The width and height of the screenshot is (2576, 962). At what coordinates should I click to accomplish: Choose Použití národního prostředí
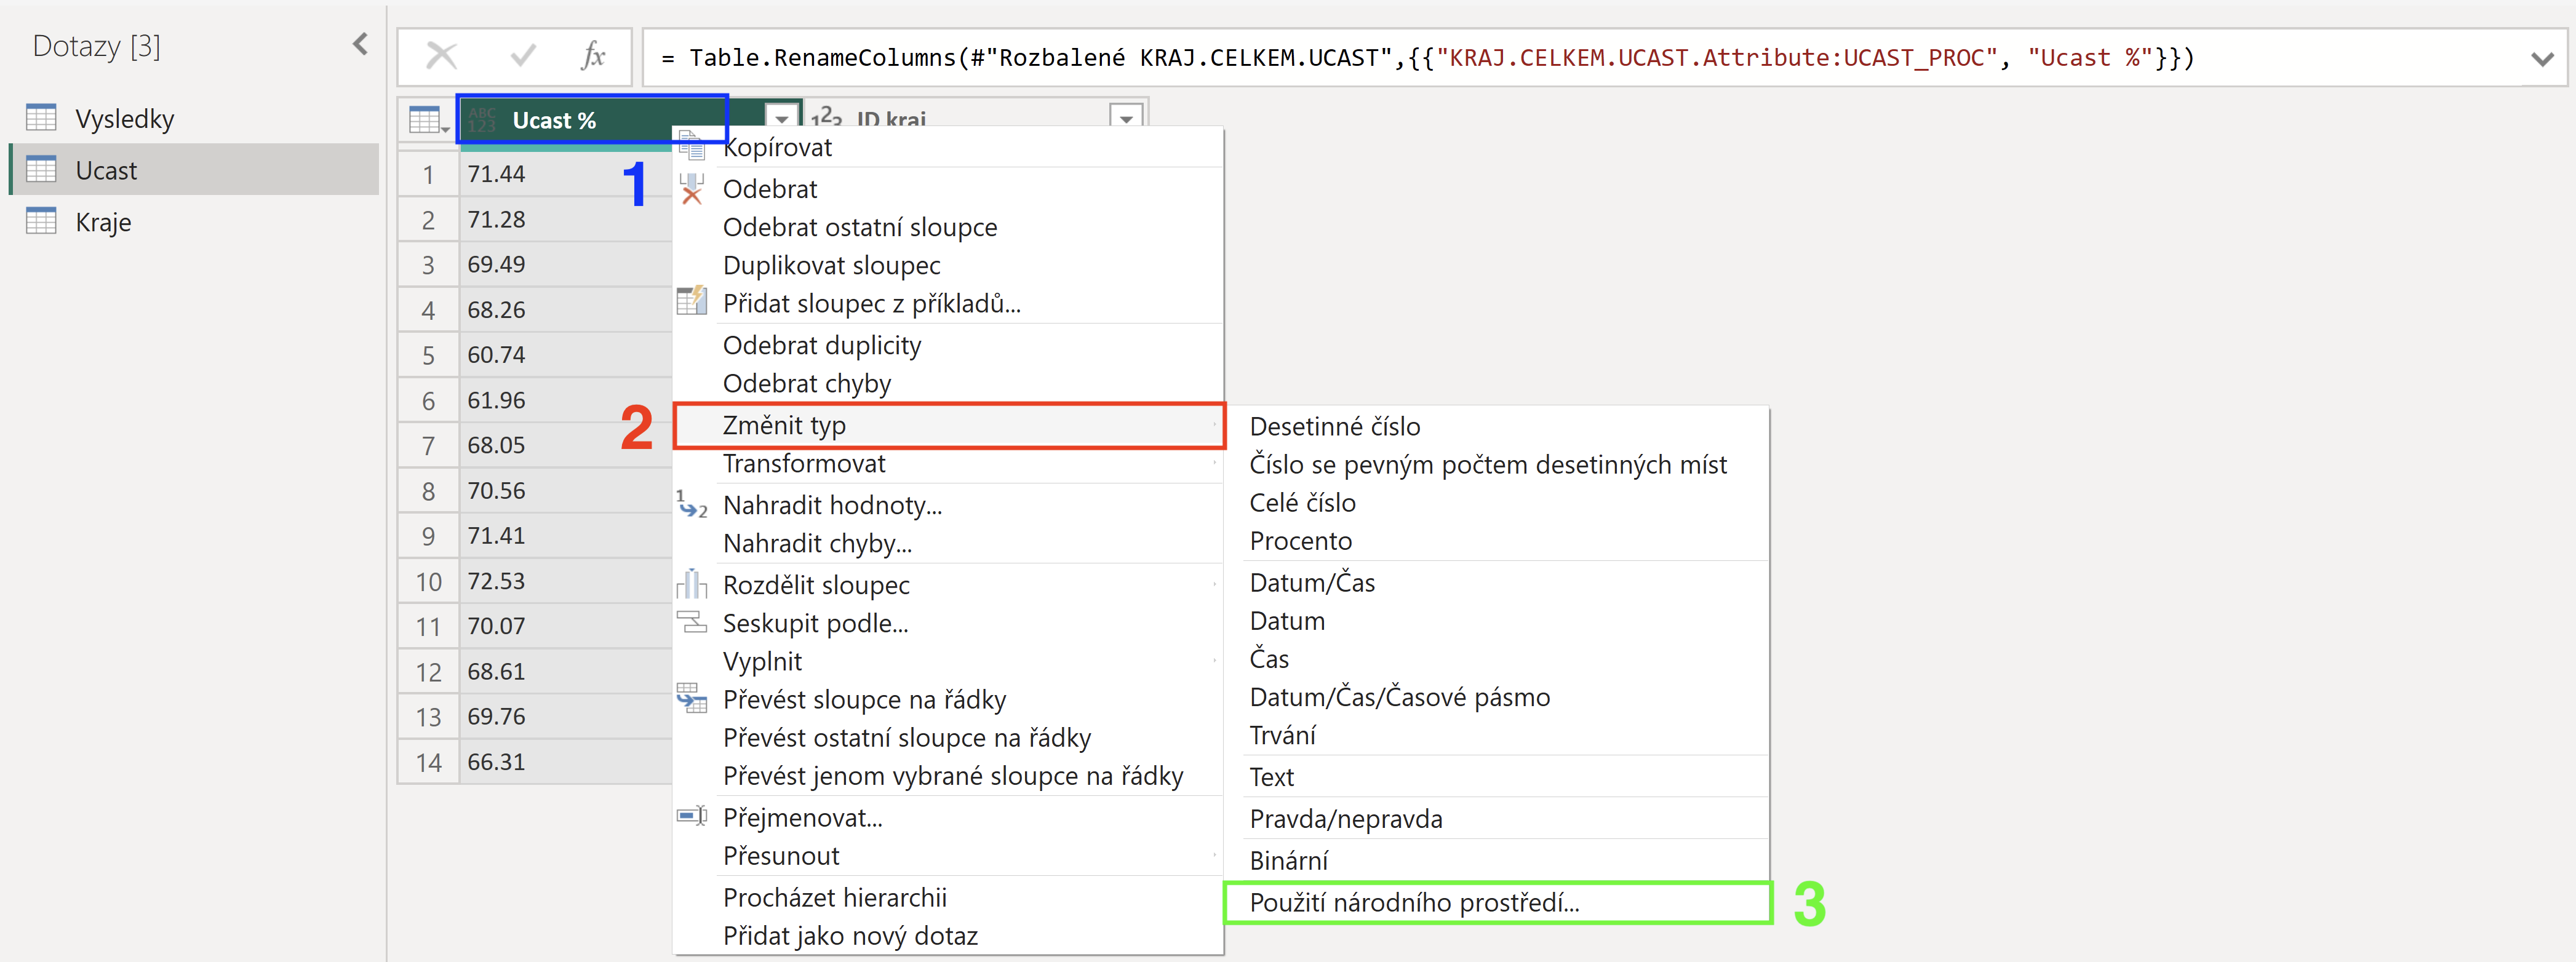pos(1497,902)
